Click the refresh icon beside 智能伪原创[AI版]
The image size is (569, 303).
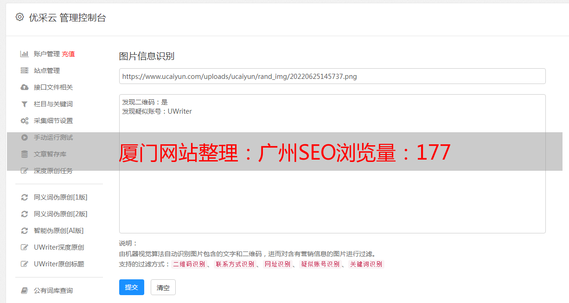pos(25,231)
